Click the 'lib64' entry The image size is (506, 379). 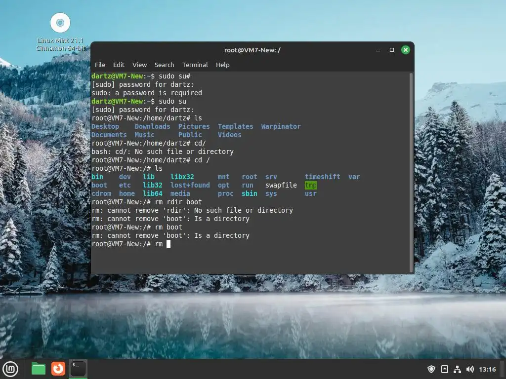tap(152, 193)
